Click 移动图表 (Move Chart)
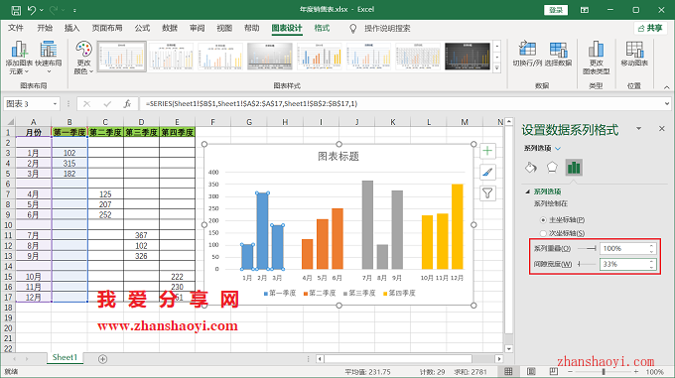Viewport: 675px width, 378px height. 634,55
